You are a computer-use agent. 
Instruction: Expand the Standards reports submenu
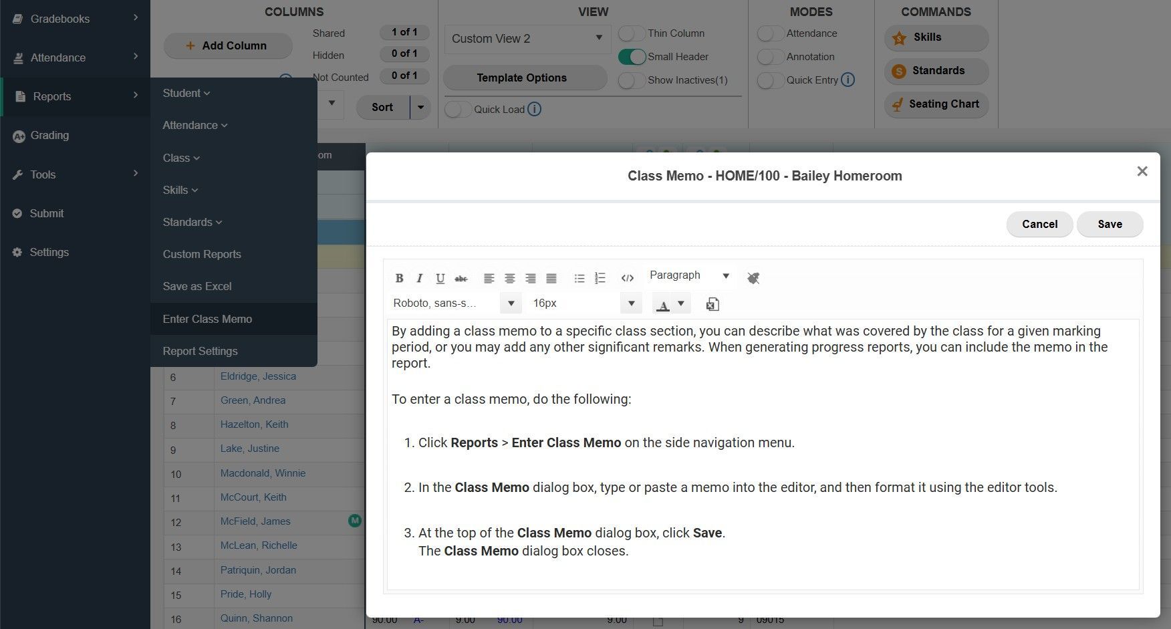192,222
